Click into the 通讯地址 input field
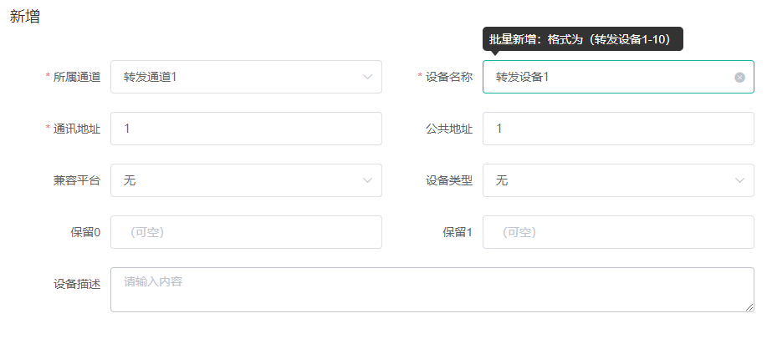This screenshot has width=767, height=354. [246, 129]
